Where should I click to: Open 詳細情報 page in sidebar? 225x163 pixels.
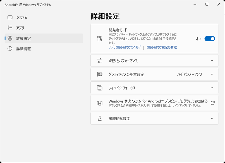click(44, 49)
